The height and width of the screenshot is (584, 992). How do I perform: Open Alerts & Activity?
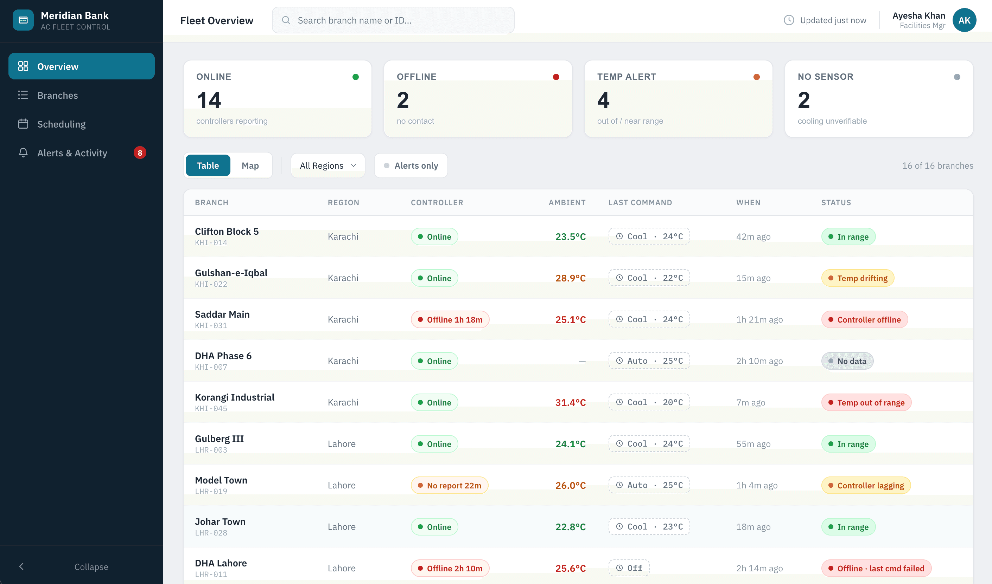click(x=82, y=153)
